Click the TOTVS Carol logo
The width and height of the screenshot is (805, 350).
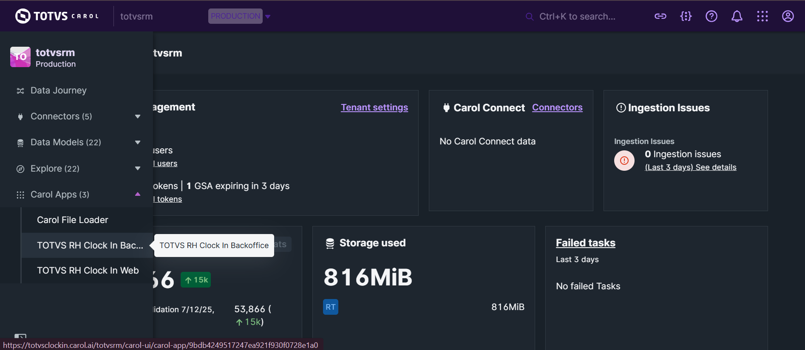tap(57, 16)
